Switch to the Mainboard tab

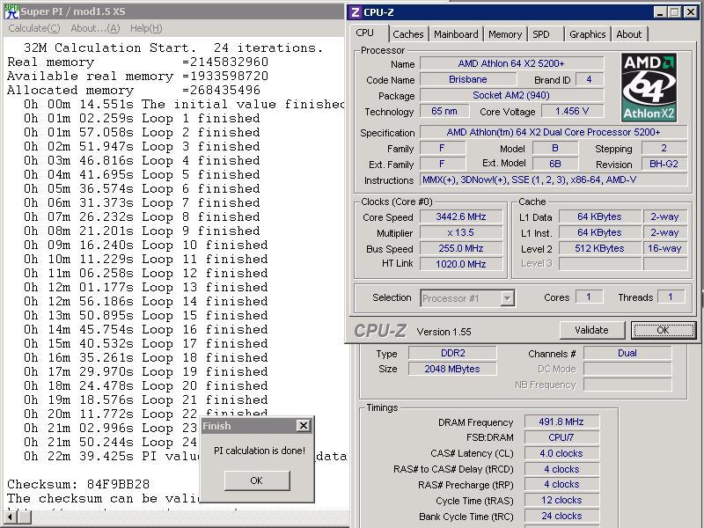[456, 34]
